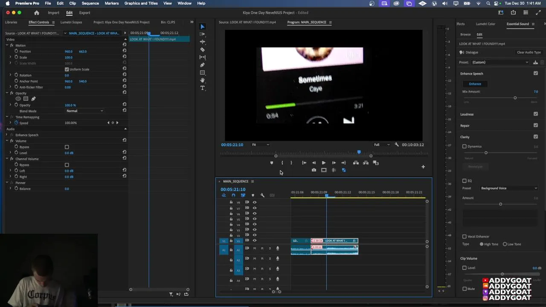Collapse the Panner effect group
This screenshot has height=307, width=546.
coord(7,182)
